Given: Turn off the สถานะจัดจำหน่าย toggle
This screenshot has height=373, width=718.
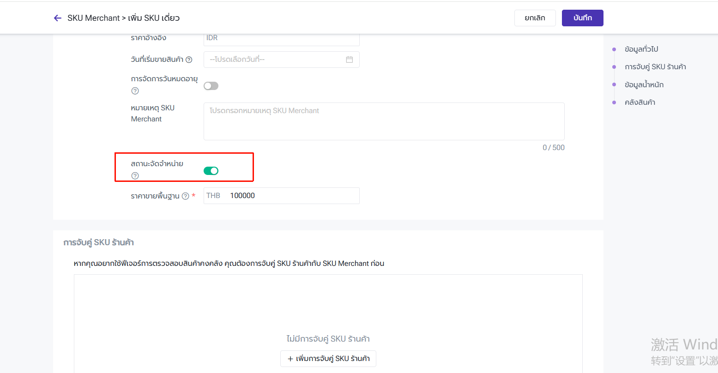Looking at the screenshot, I should 211,171.
